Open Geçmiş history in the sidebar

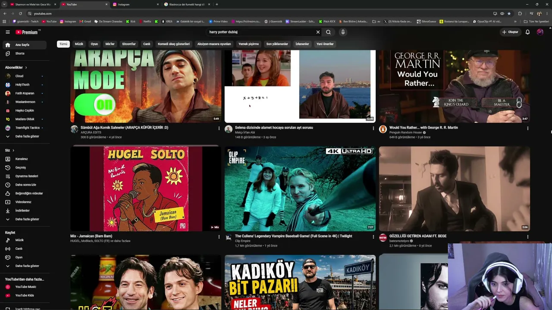(25, 167)
